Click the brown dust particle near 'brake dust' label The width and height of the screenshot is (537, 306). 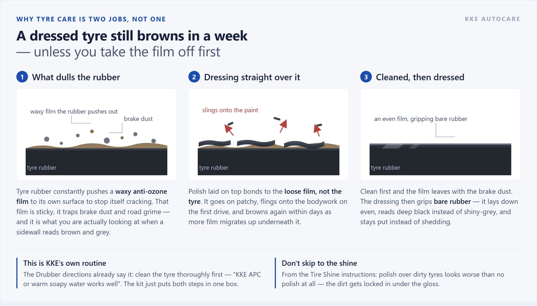[122, 138]
